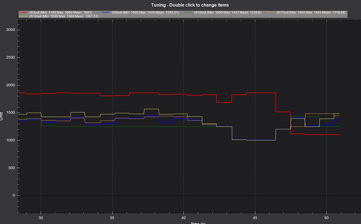The image size is (361, 224).
Task: Click the yellow ch12out legend line swatch
Action: (24, 16)
